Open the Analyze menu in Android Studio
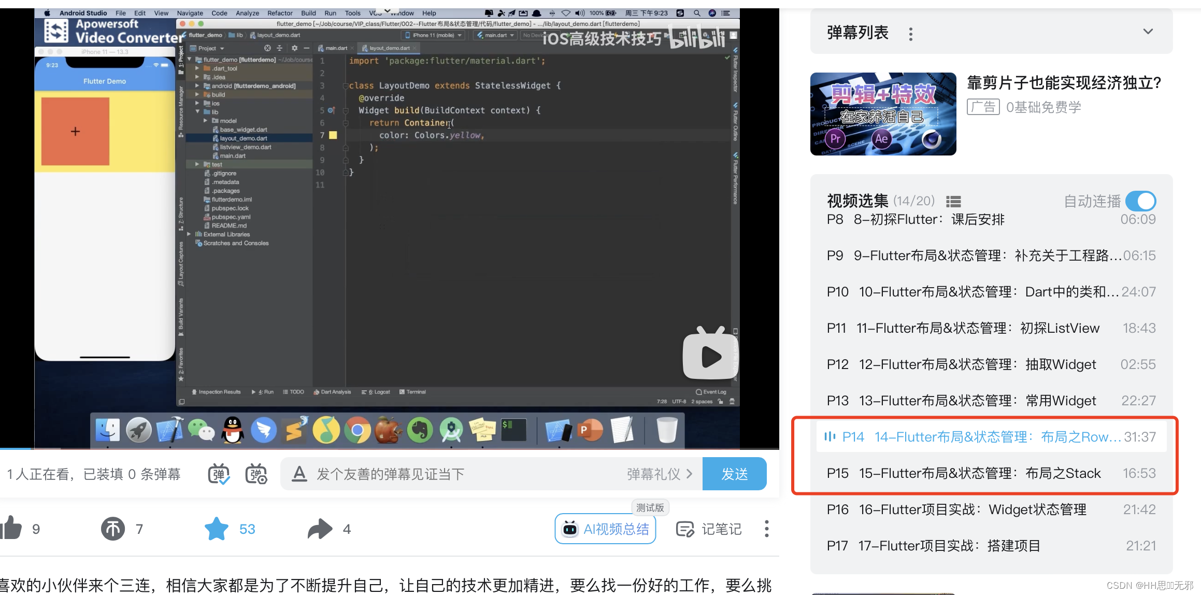This screenshot has width=1201, height=595. [x=247, y=13]
